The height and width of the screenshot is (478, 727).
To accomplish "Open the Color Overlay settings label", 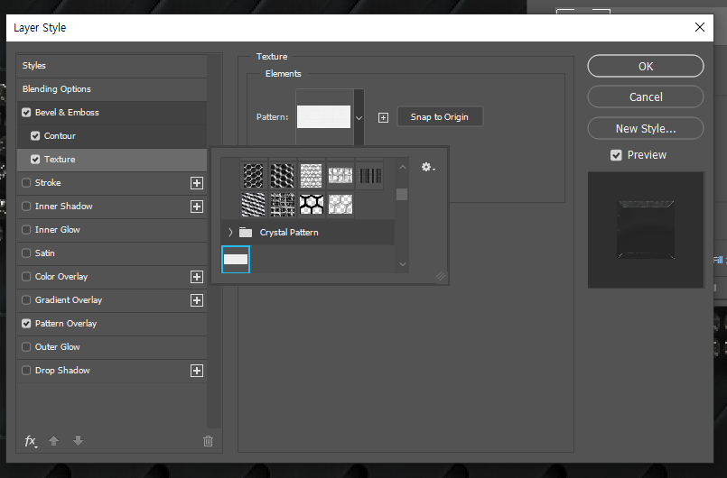I will click(x=61, y=277).
